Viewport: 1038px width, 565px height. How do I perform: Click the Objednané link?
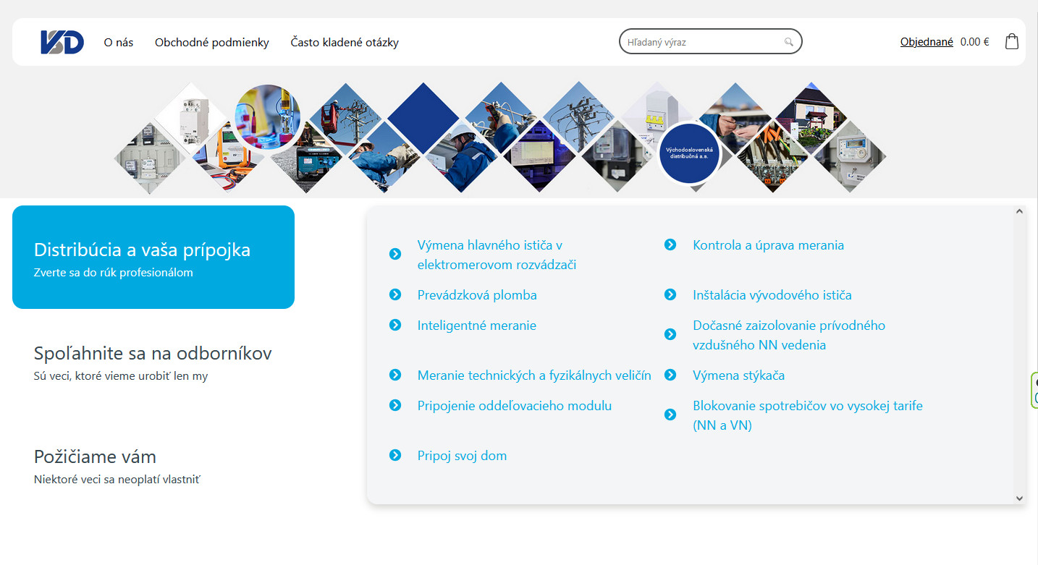[926, 42]
